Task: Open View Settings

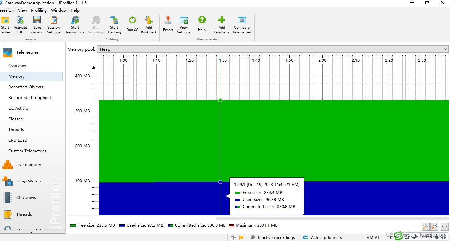Action: [184, 25]
